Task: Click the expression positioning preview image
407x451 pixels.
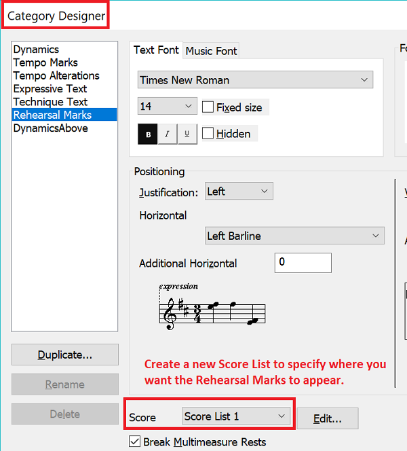Action: click(x=211, y=304)
